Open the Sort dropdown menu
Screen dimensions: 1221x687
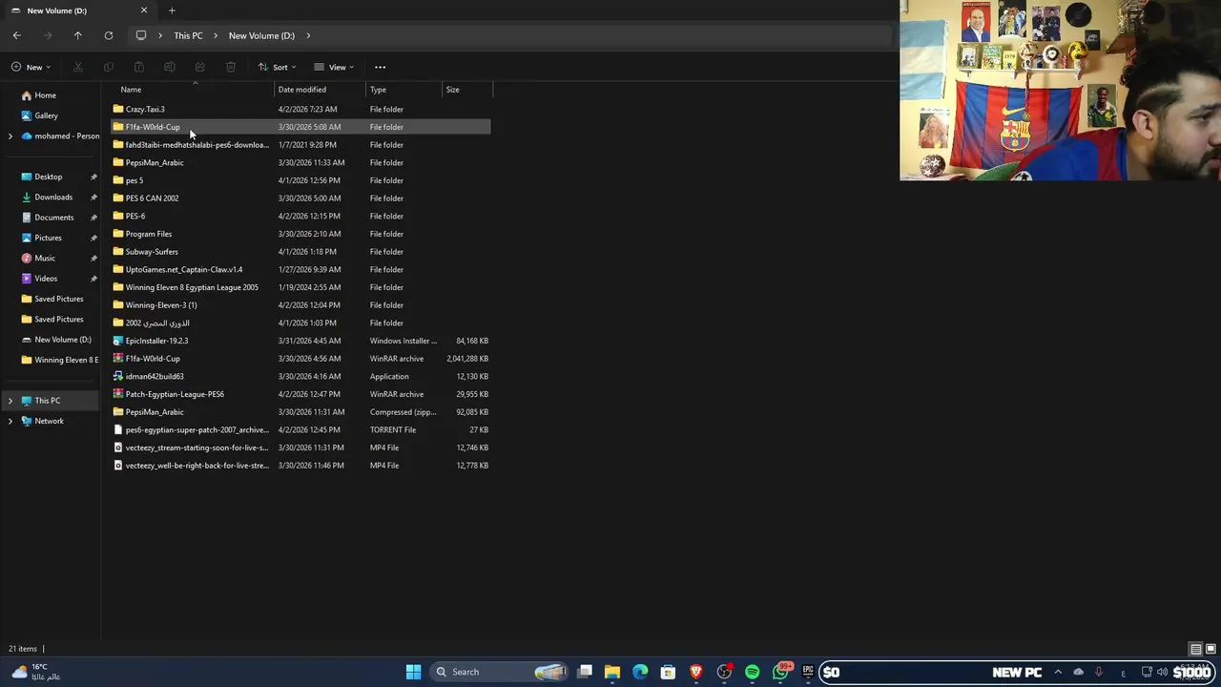tap(278, 67)
